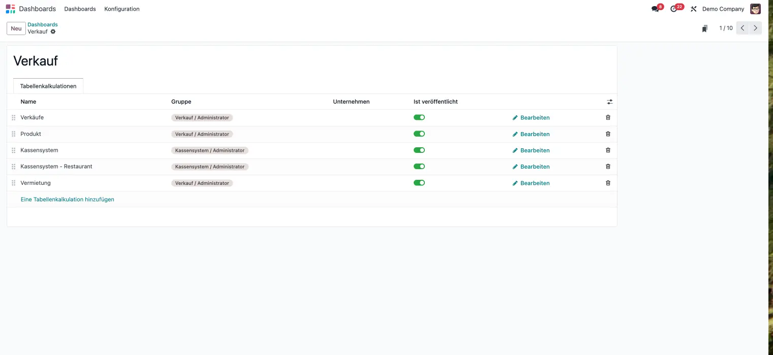This screenshot has height=355, width=773.
Task: Click the Neu button
Action: point(16,28)
